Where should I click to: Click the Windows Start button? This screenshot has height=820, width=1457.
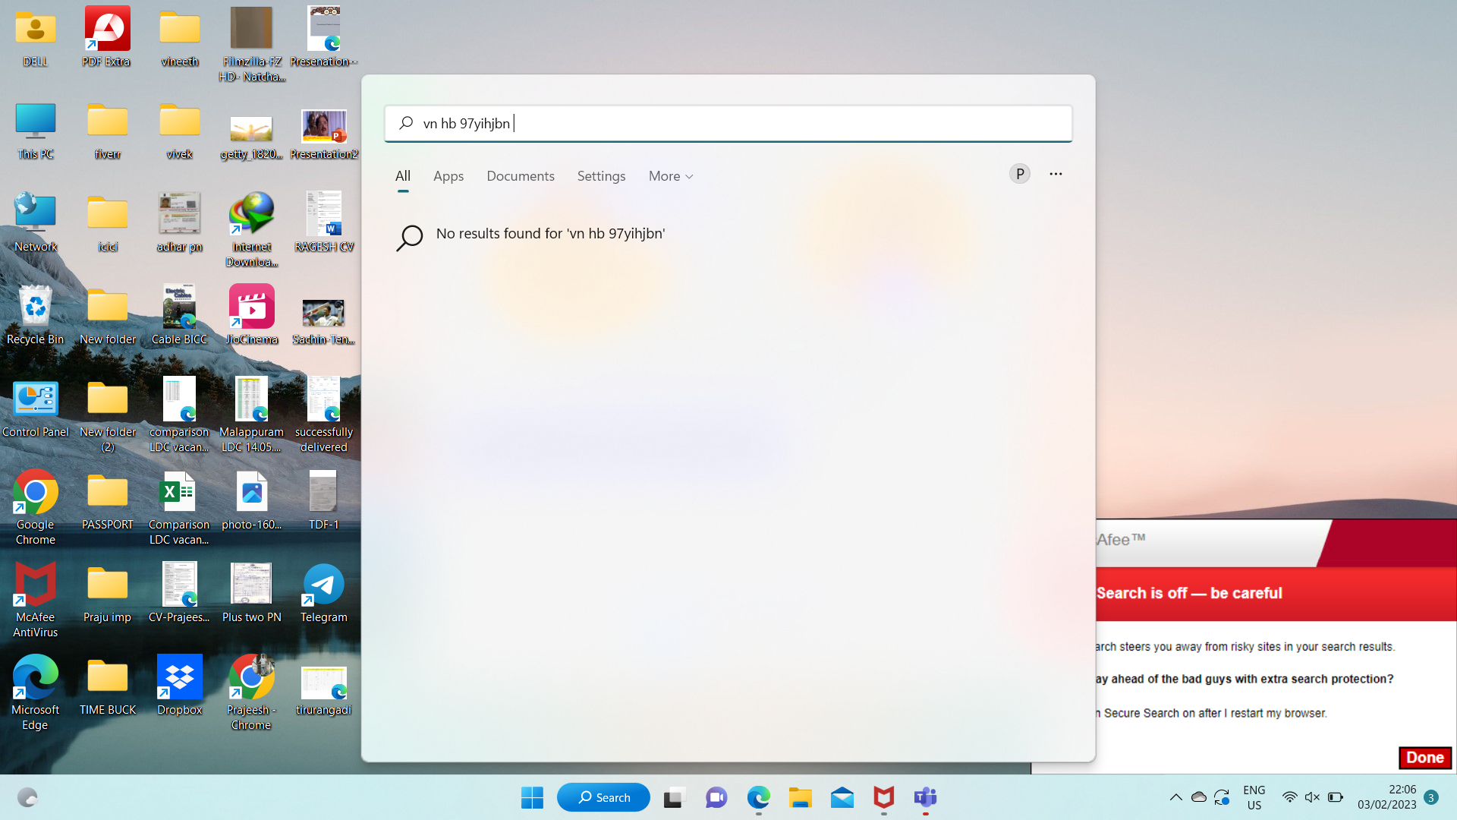click(532, 797)
